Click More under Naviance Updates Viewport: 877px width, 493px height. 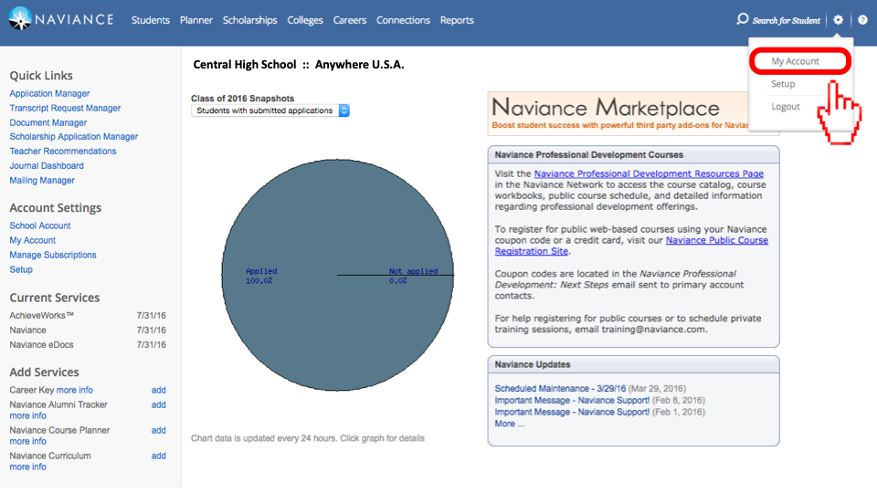coord(509,424)
